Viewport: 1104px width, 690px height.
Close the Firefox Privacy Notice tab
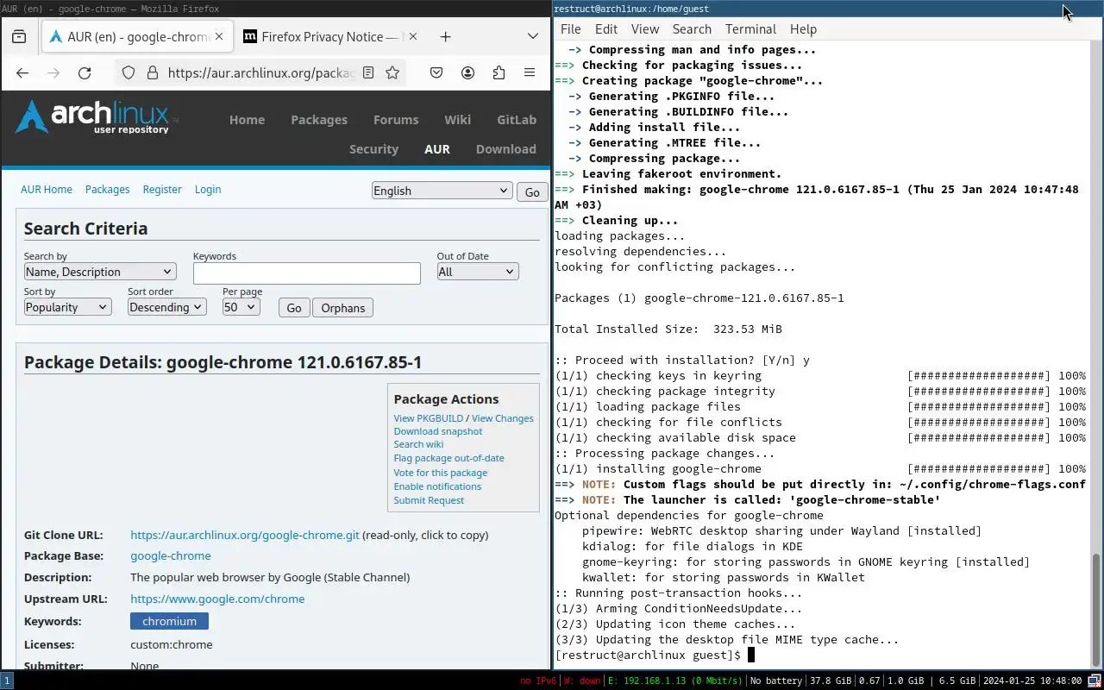click(413, 36)
